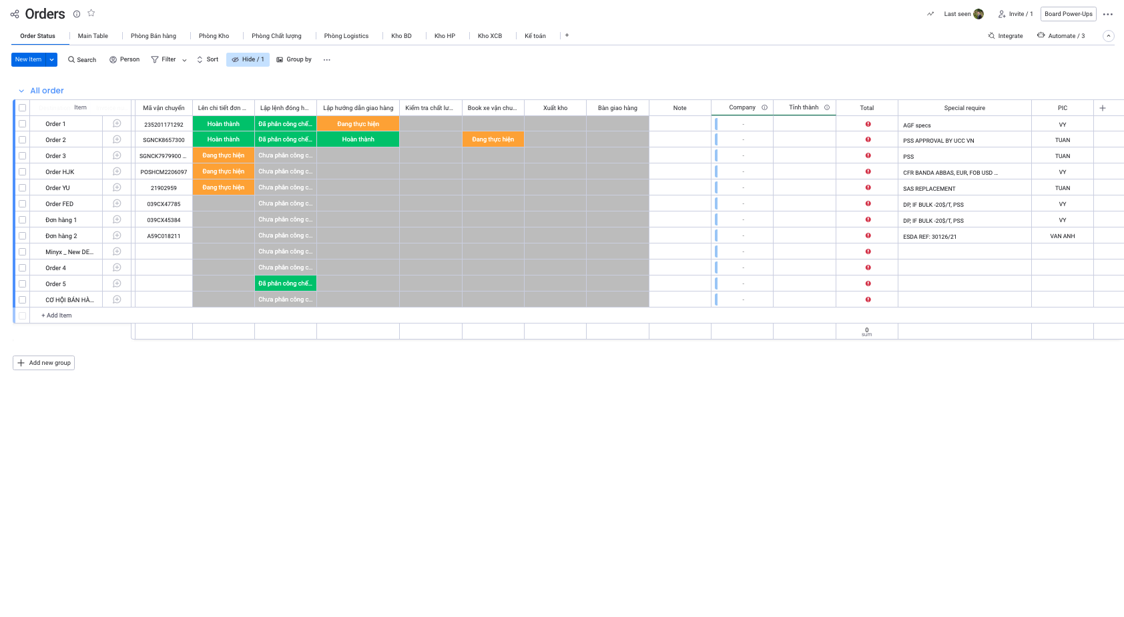
Task: Open the Search tool in toolbar
Action: tap(82, 60)
